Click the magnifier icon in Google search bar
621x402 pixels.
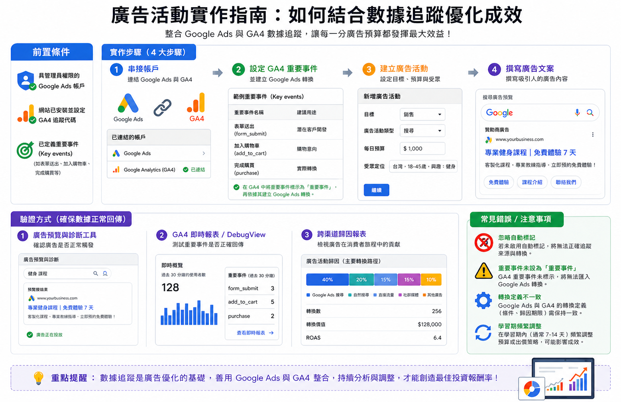pos(590,113)
